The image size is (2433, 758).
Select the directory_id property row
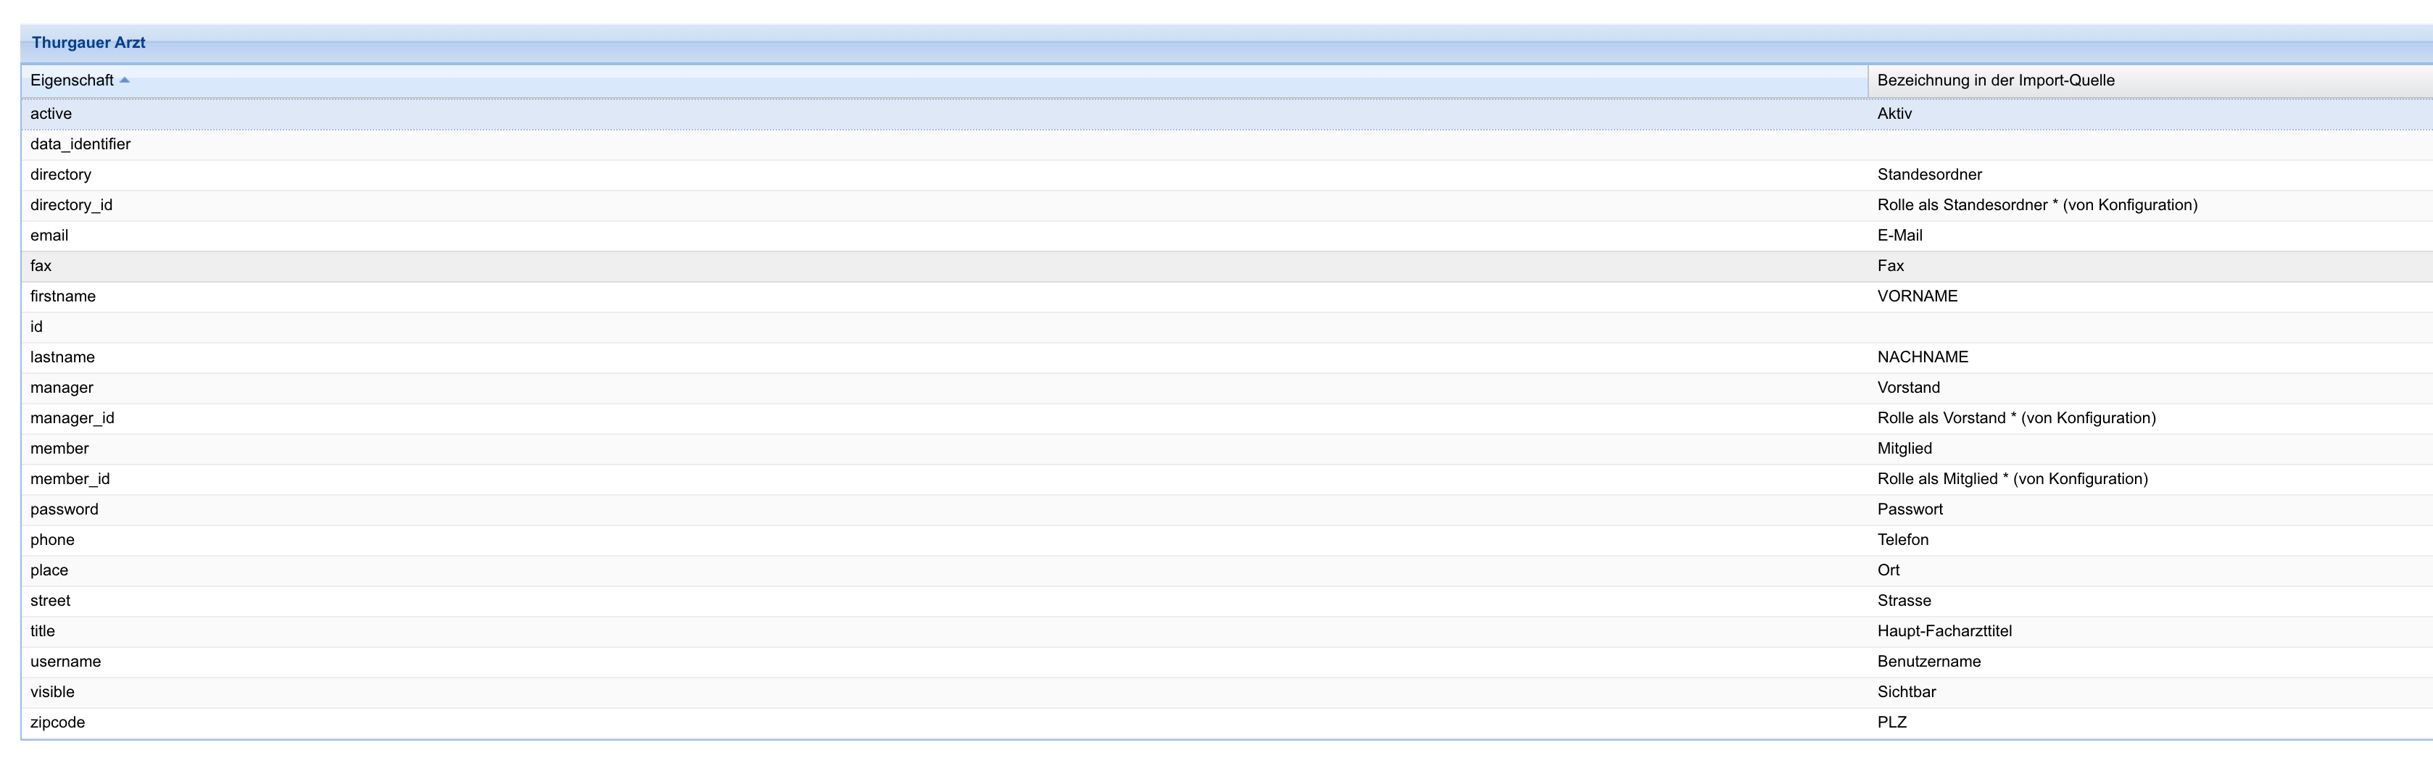pos(71,205)
